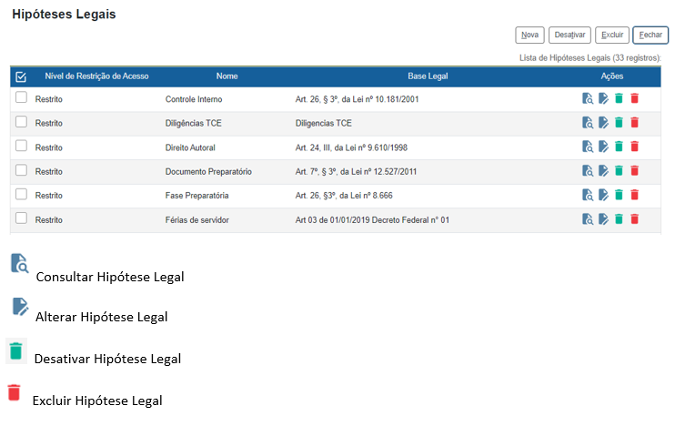Close the list with Fechar button
Viewport: 675px width, 426px height.
click(x=650, y=35)
